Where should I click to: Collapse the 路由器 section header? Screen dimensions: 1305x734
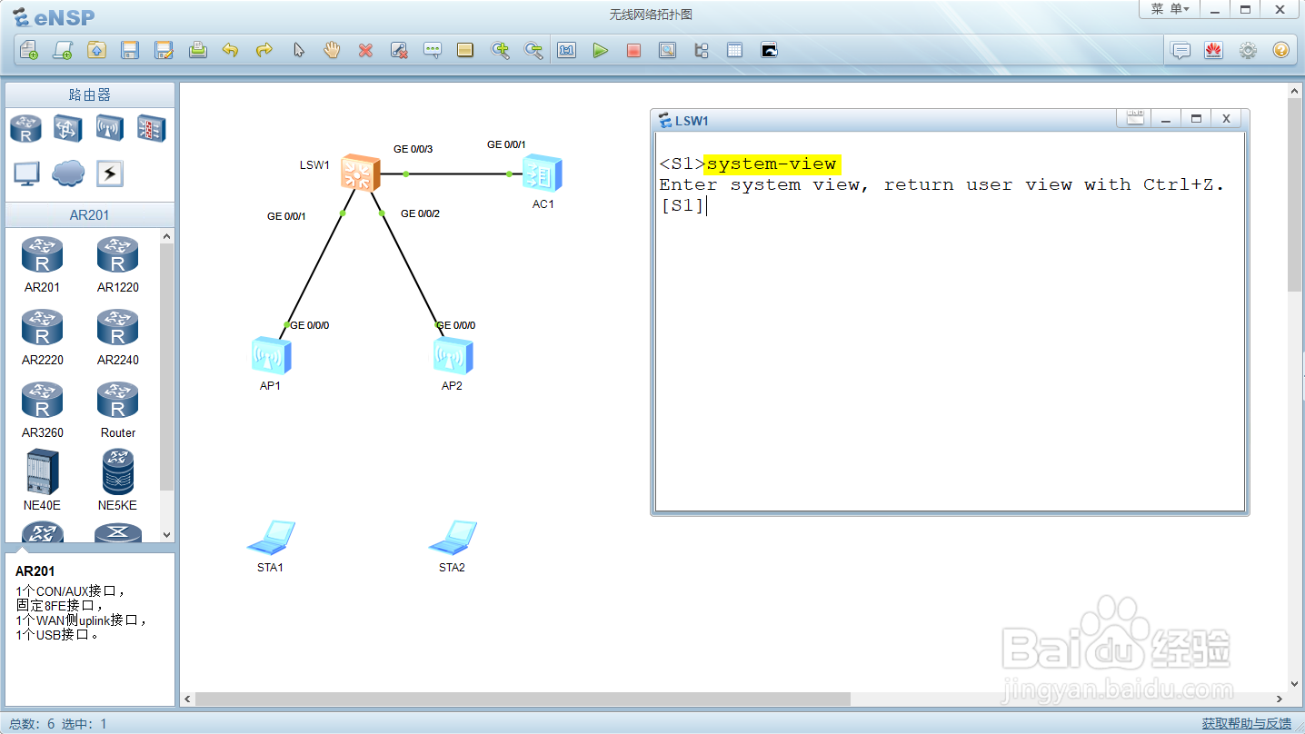pyautogui.click(x=88, y=94)
